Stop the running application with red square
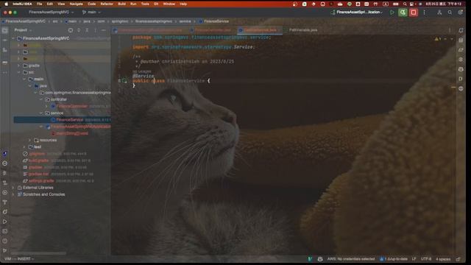 click(414, 13)
